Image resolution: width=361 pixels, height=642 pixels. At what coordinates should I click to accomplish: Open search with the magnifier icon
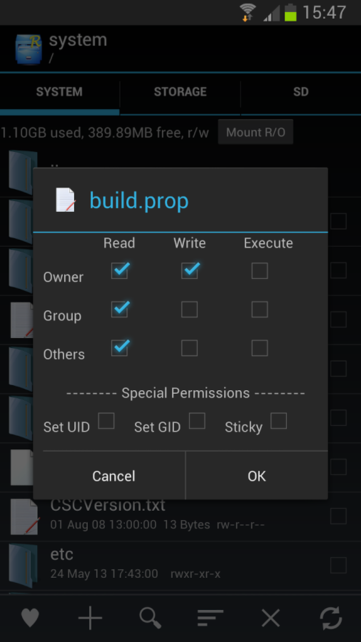pos(150,618)
